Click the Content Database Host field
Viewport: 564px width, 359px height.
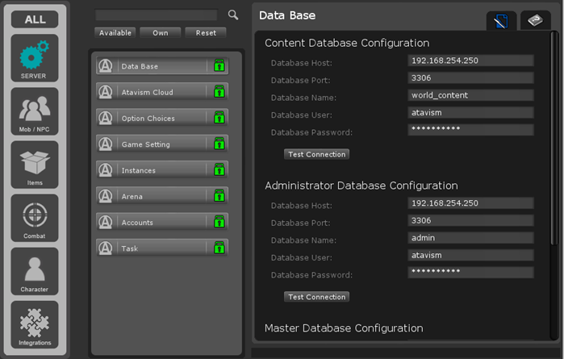[470, 61]
